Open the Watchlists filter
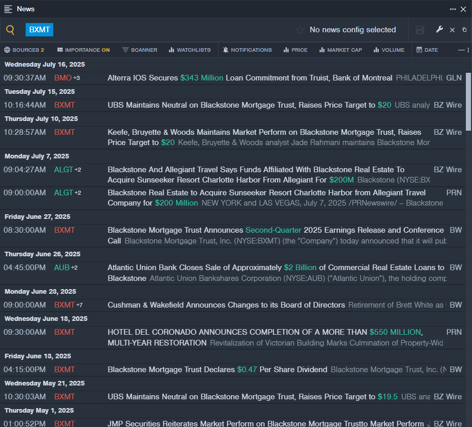472x427 pixels. click(189, 50)
